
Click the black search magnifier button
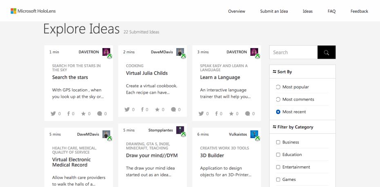(326, 52)
